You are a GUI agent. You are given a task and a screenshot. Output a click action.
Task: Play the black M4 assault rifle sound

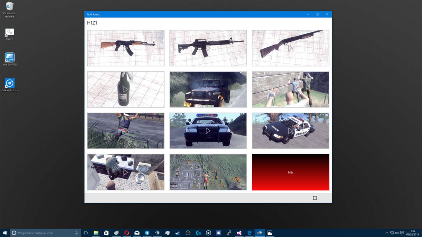coord(208,48)
